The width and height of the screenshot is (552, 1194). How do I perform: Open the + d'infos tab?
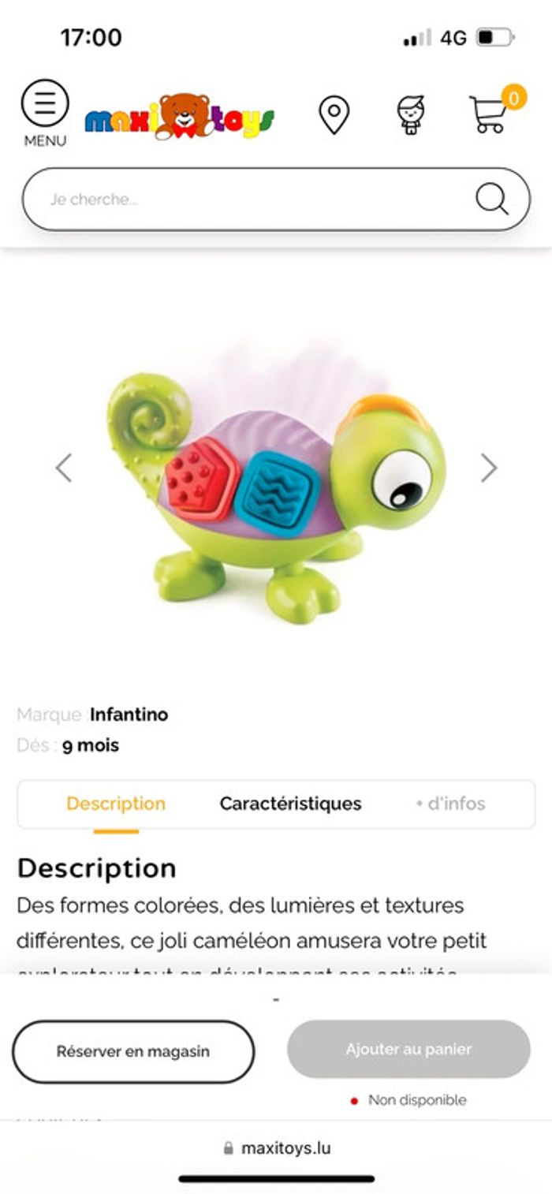[450, 804]
